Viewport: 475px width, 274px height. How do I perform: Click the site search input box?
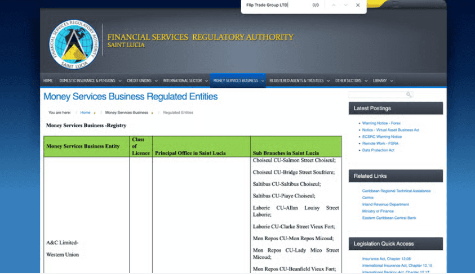pyautogui.click(x=378, y=95)
